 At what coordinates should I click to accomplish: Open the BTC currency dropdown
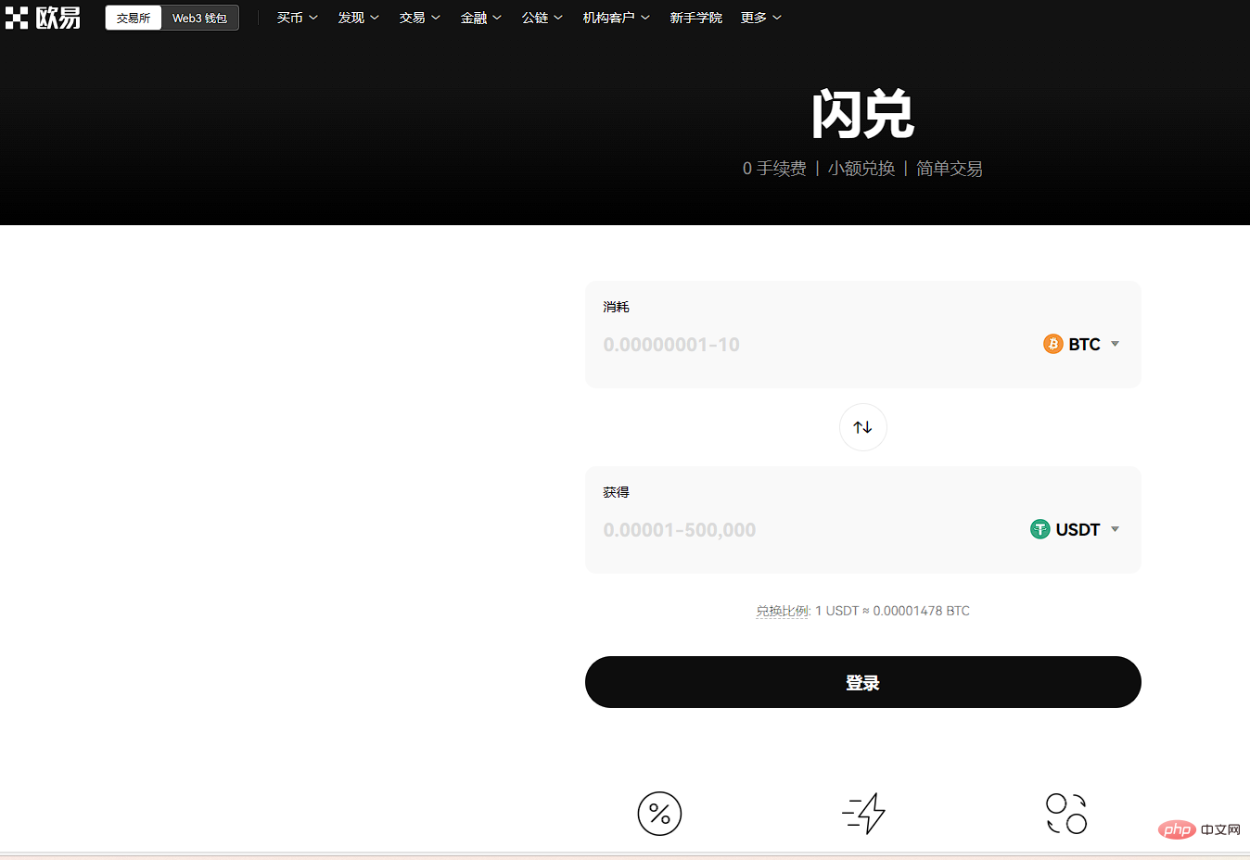[x=1082, y=344]
